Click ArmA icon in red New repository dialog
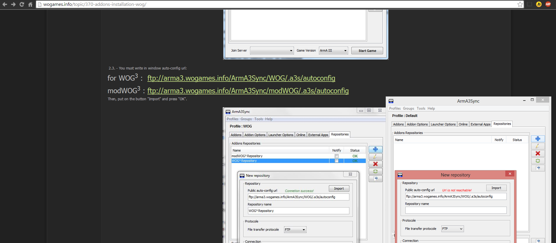This screenshot has width=556, height=243. point(400,175)
